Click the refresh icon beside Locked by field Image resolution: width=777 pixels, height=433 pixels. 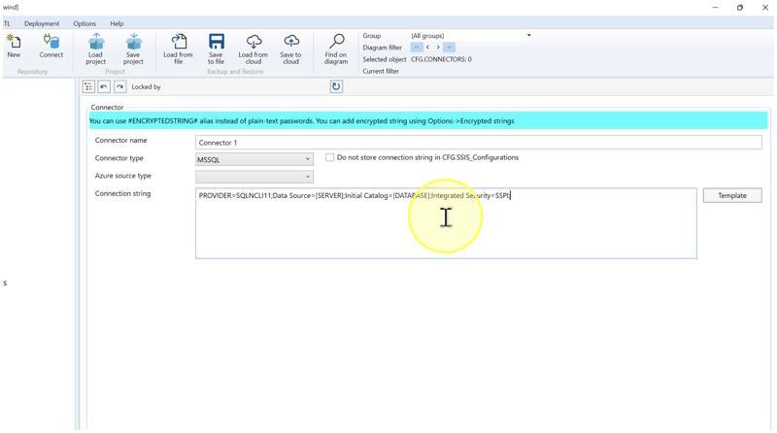tap(336, 86)
